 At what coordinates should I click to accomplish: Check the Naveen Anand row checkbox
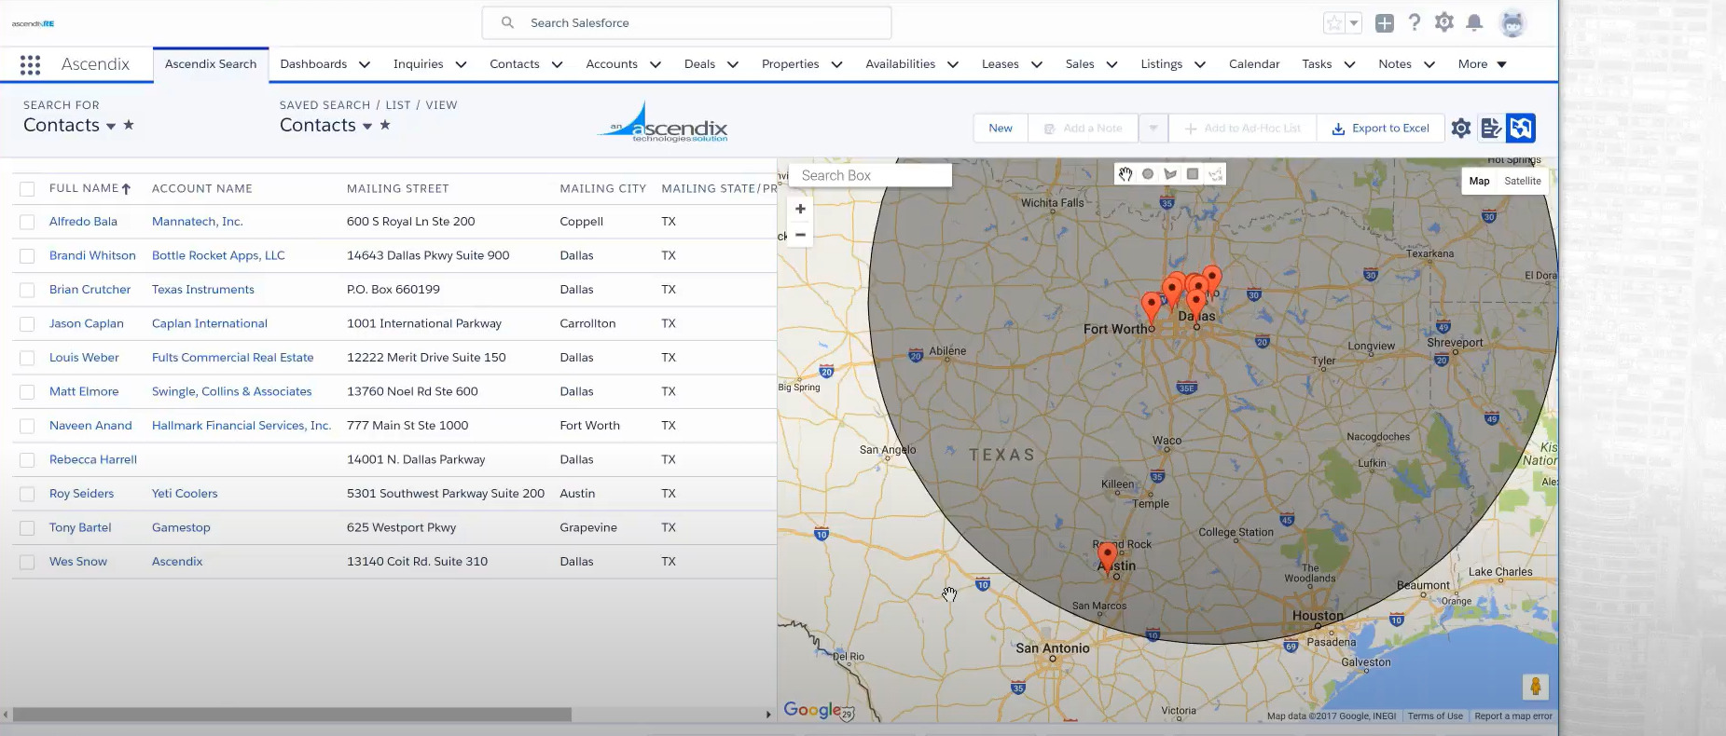pyautogui.click(x=27, y=427)
